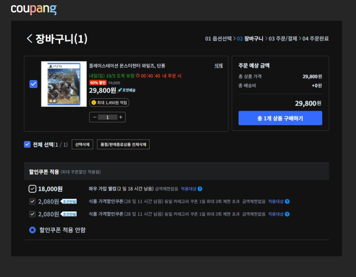
Task: Click the coin icon on 최대 1,490원 적립 badge
Action: (x=93, y=101)
